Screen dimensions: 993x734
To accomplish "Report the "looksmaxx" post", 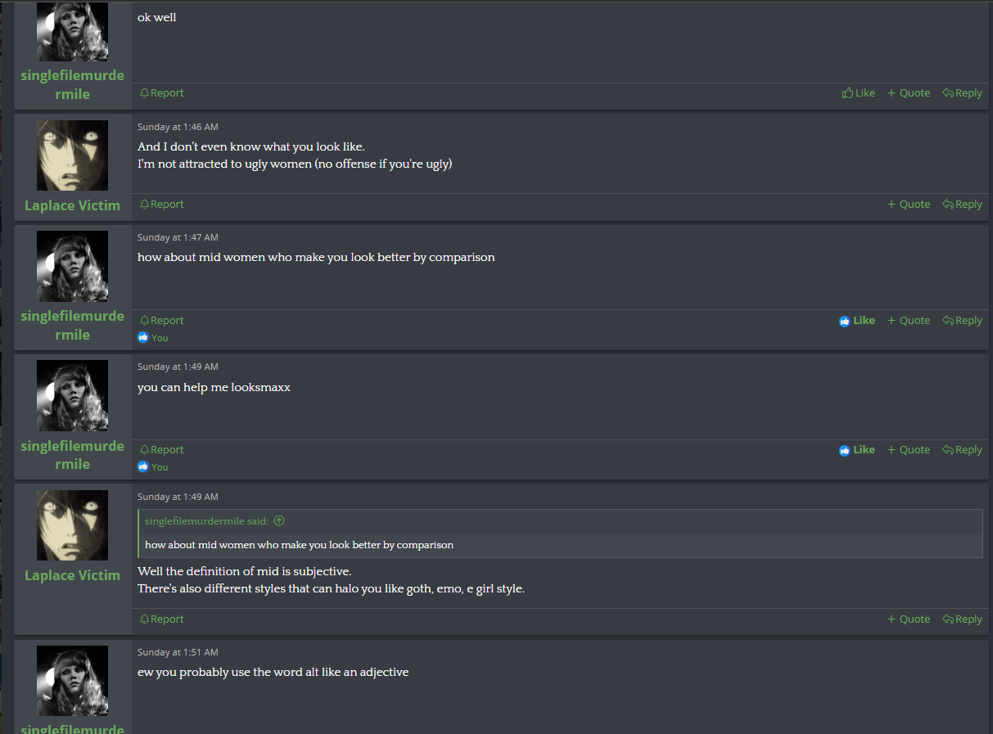I will click(161, 450).
